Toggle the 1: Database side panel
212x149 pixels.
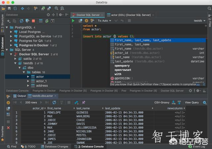(x=2, y=46)
